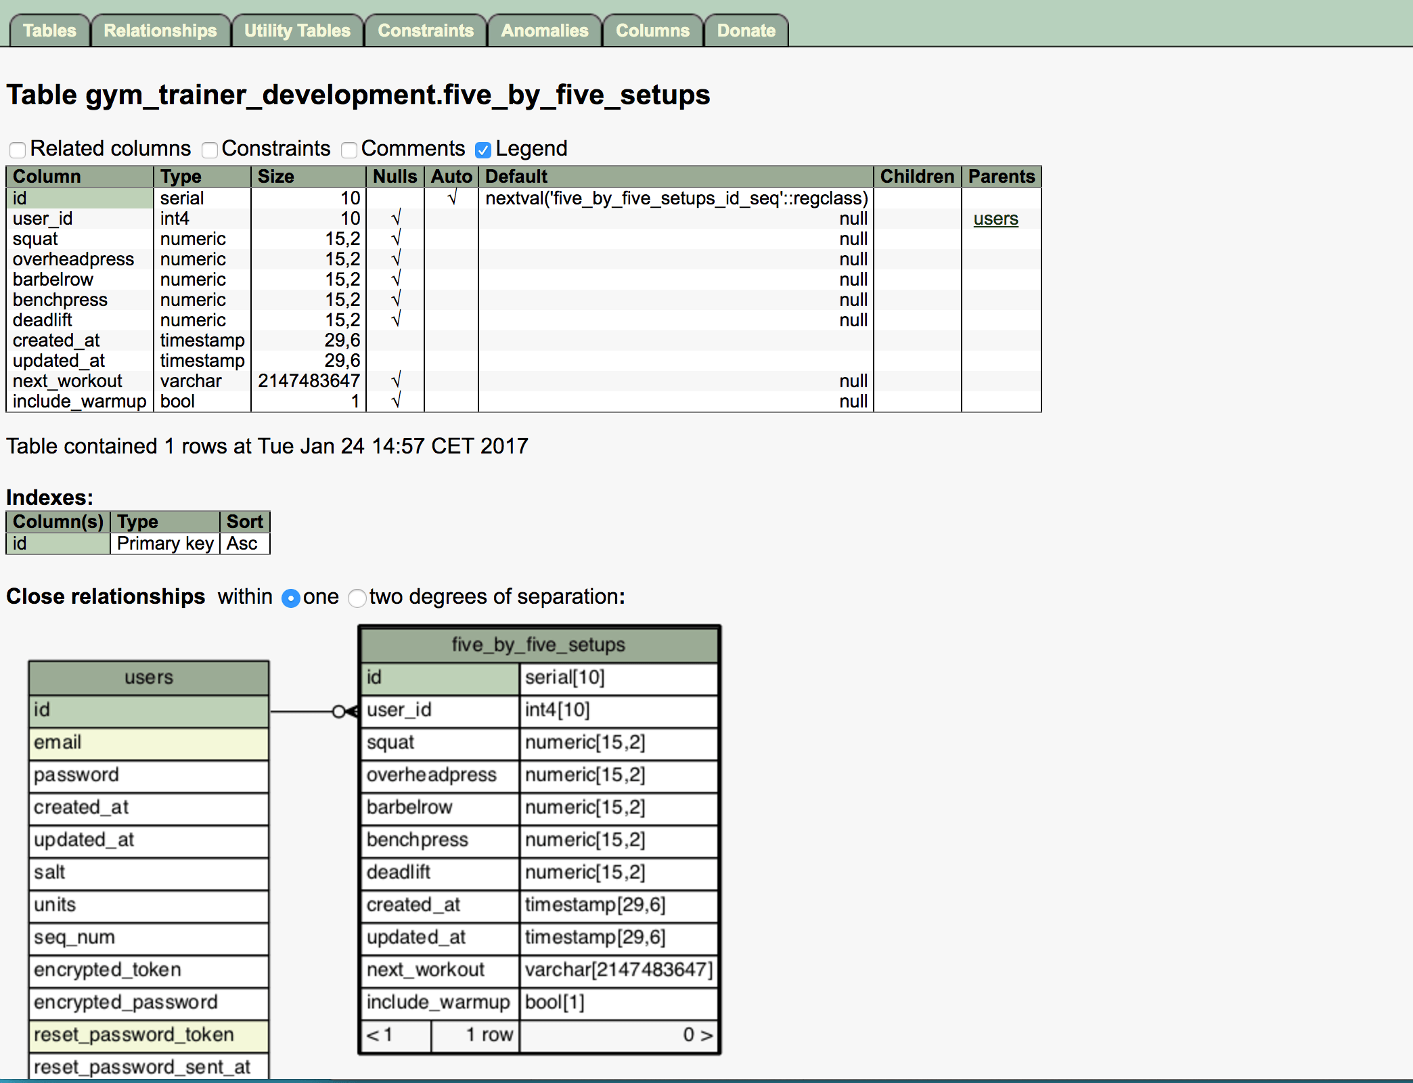The height and width of the screenshot is (1083, 1413).
Task: Open the Donate tab
Action: point(746,30)
